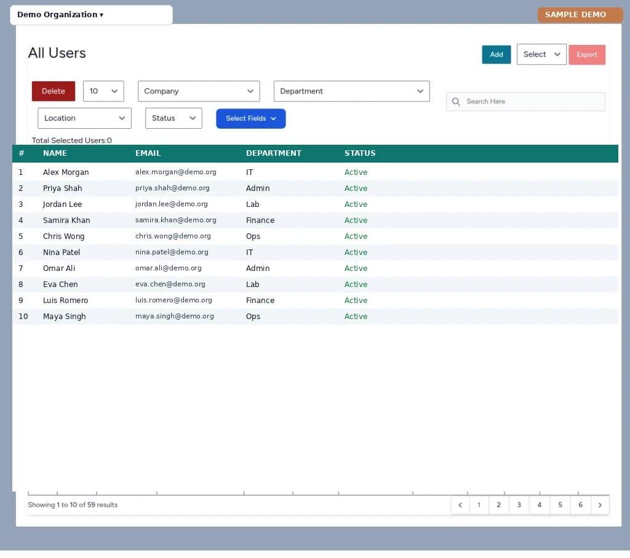Click email omar.ali@demo.org
The height and width of the screenshot is (558, 630).
click(x=169, y=268)
